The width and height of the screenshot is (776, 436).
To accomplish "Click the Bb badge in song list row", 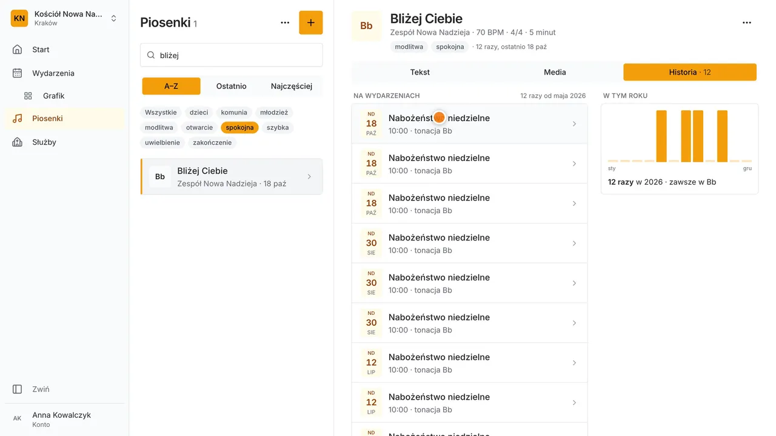I will pyautogui.click(x=160, y=177).
